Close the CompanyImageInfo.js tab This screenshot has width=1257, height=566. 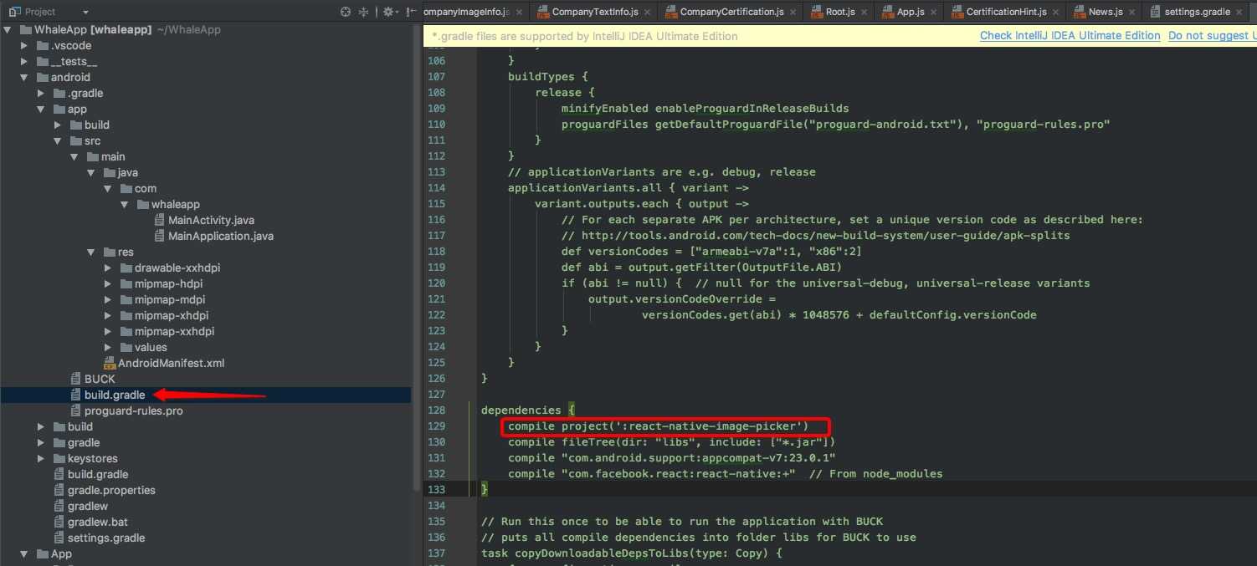coord(518,12)
